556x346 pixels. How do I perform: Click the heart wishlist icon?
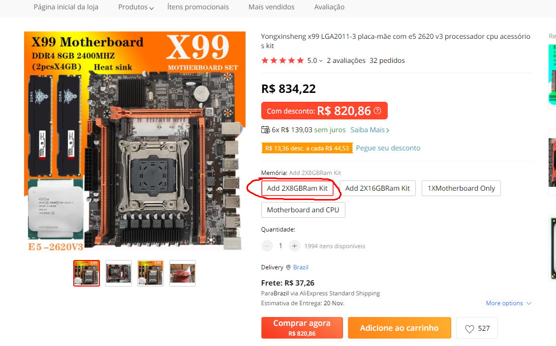pyautogui.click(x=469, y=329)
